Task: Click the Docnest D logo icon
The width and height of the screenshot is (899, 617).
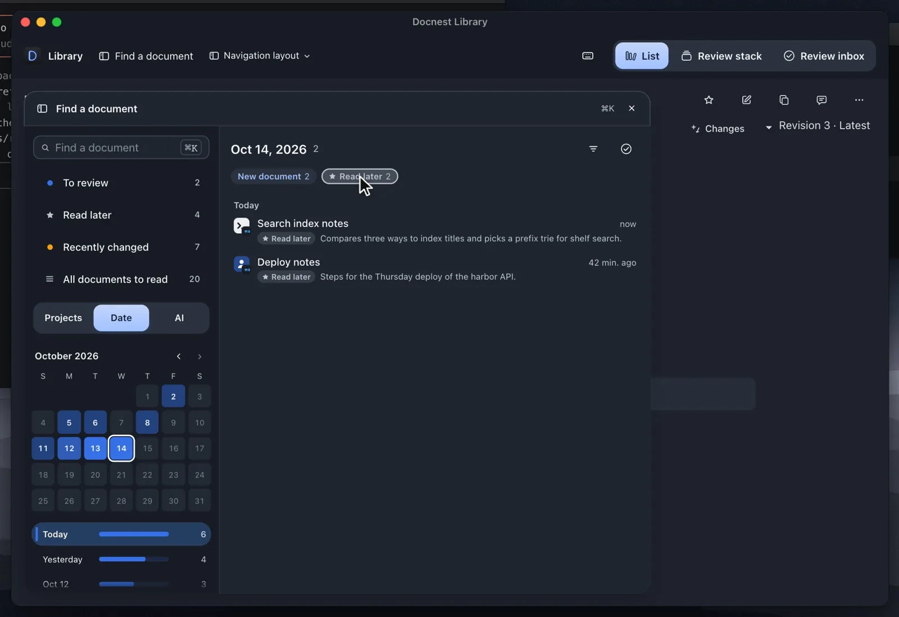Action: click(33, 56)
